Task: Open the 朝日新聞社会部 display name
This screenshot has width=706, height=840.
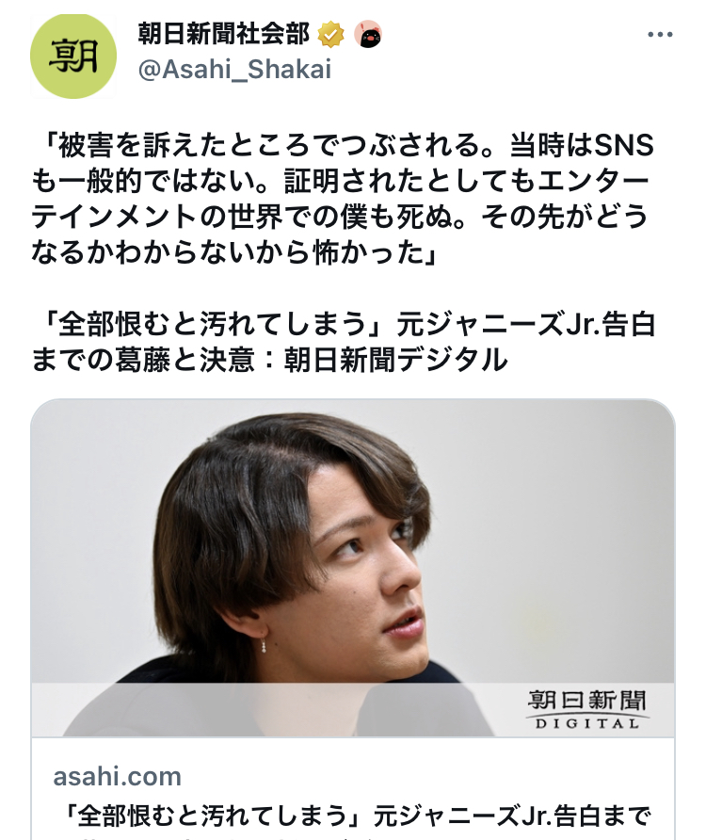Action: (224, 34)
